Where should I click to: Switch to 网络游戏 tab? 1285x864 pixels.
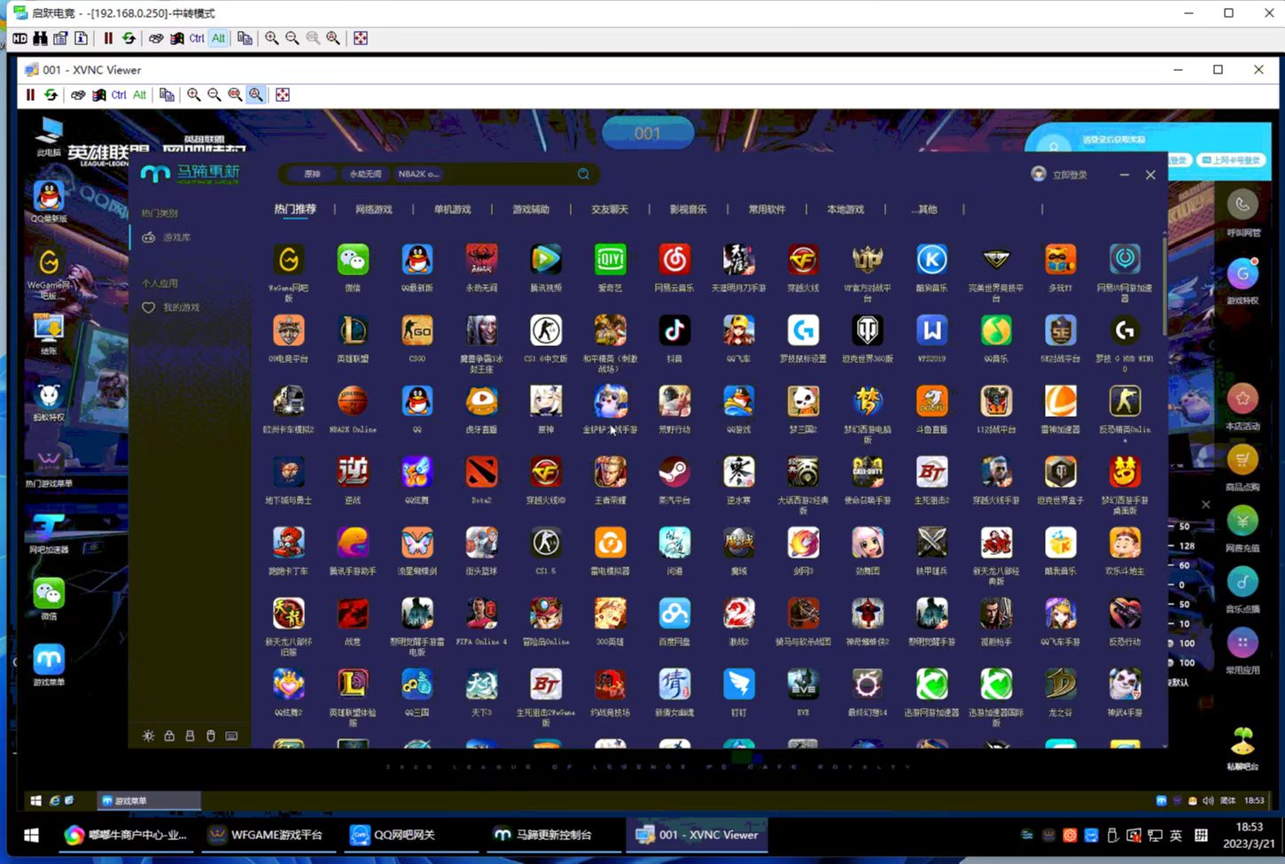(373, 210)
